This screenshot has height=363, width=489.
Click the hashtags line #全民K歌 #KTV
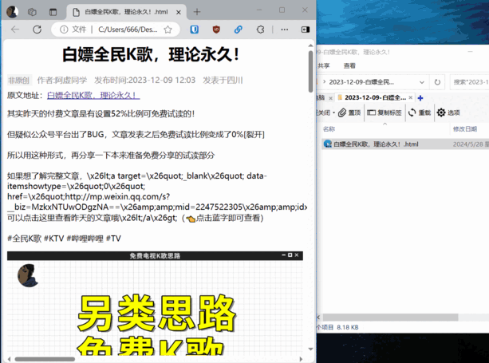[64, 239]
